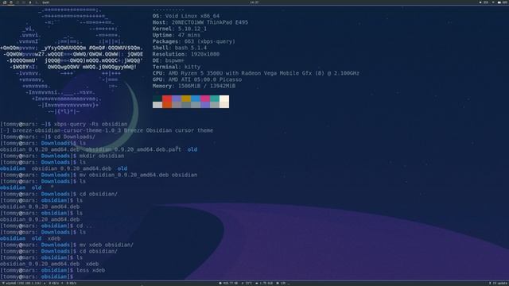Screen dimensions: 509x286
Task: Click the 'DE: bspwm' line
Action: pos(169,60)
